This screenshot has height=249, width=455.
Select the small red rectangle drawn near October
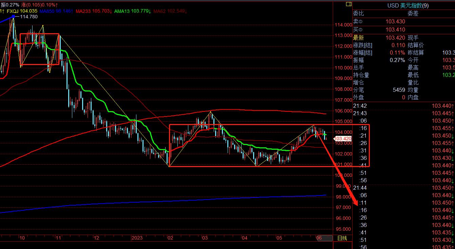[x=39, y=49]
